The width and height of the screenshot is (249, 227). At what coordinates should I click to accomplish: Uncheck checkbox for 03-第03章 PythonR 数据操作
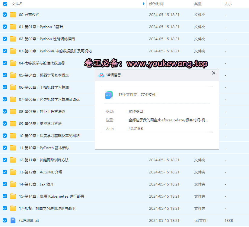click(x=5, y=51)
